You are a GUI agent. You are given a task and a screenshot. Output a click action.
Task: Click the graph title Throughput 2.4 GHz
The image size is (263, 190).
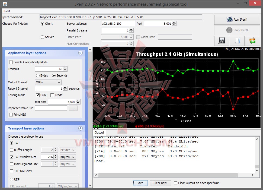pos(177,54)
